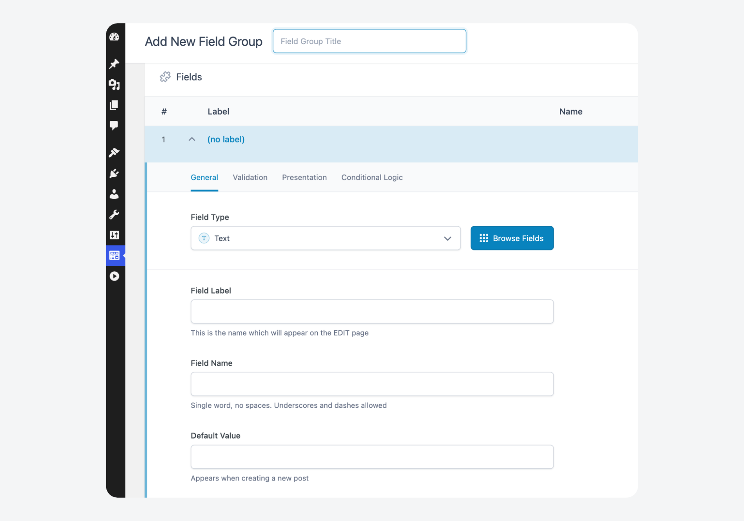This screenshot has width=744, height=521.
Task: Click the Fields puzzle-piece icon
Action: pyautogui.click(x=166, y=77)
